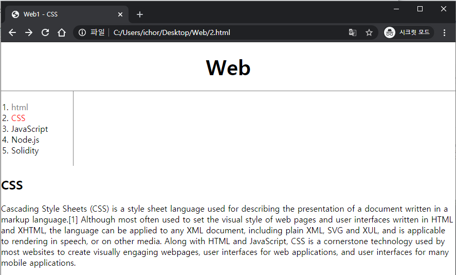Click the large Web heading link
Viewport: 456px width, 275px height.
pyautogui.click(x=228, y=67)
